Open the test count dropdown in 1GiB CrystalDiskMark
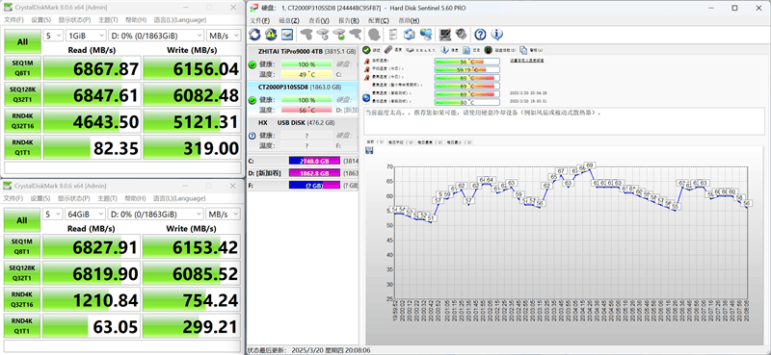Screen dimensions: 771x355 tap(53, 36)
